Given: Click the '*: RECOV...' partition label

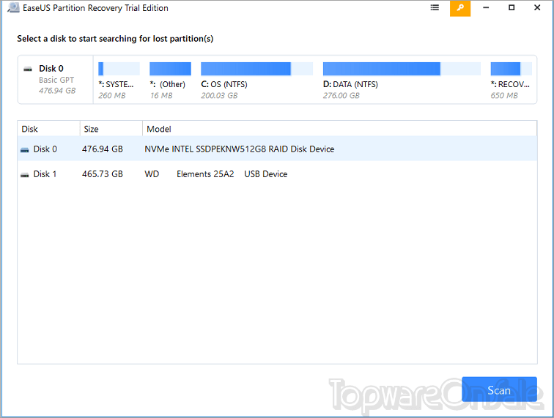Looking at the screenshot, I should (x=510, y=84).
